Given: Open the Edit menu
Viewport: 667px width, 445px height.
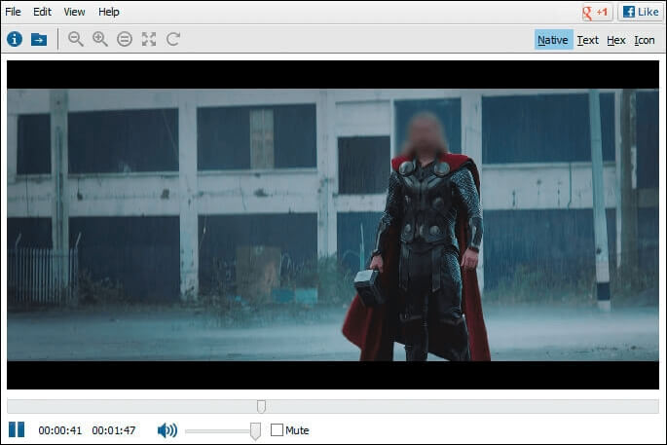Looking at the screenshot, I should 42,12.
